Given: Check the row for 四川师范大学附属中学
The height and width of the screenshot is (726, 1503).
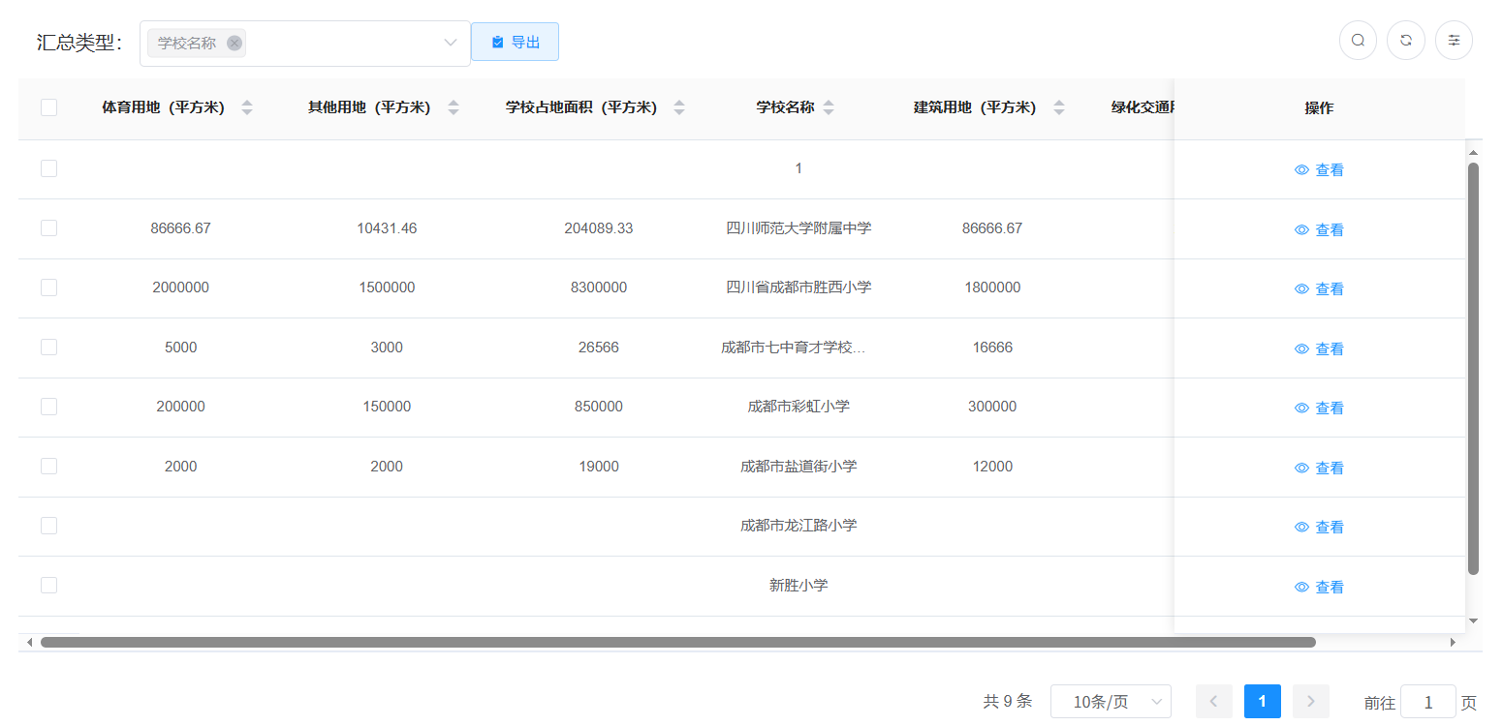Looking at the screenshot, I should pos(49,228).
